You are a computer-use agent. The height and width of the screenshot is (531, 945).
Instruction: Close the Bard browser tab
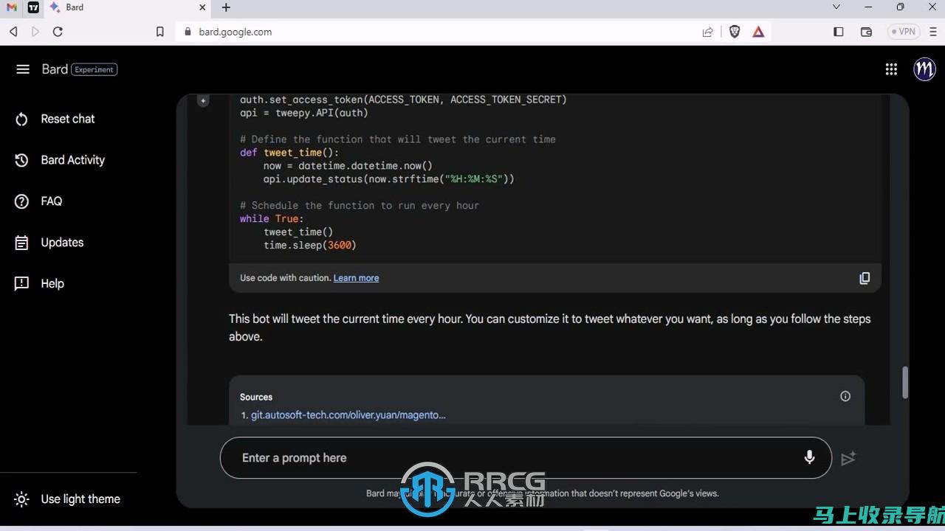[203, 7]
